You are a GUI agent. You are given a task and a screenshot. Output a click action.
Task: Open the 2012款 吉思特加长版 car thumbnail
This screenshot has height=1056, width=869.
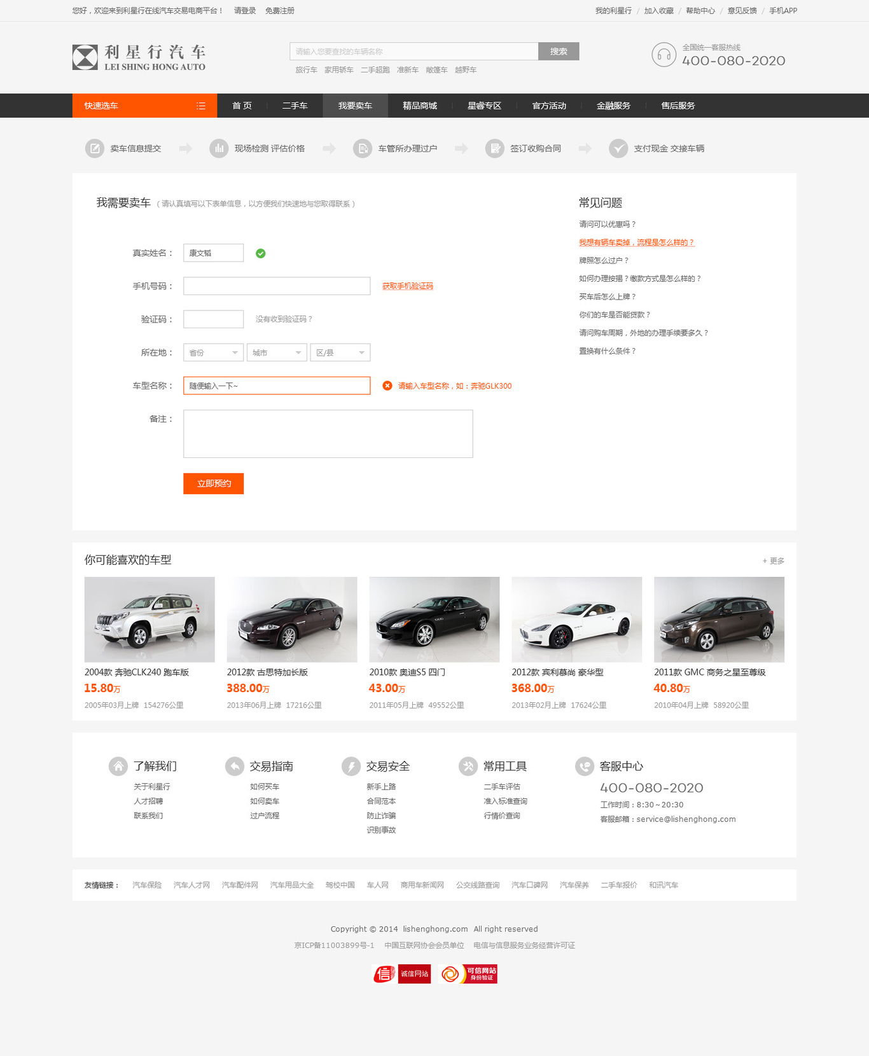pos(292,620)
